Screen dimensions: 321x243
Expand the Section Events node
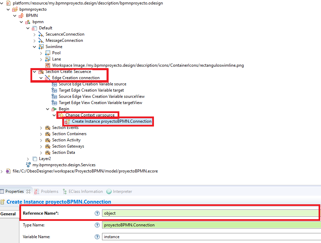coord(41,128)
